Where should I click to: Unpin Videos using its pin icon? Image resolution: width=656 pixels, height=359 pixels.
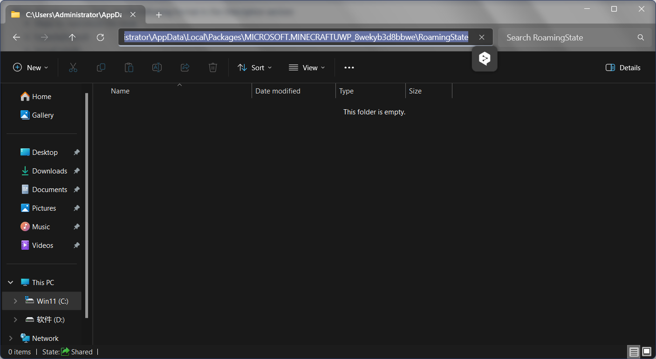pyautogui.click(x=76, y=245)
